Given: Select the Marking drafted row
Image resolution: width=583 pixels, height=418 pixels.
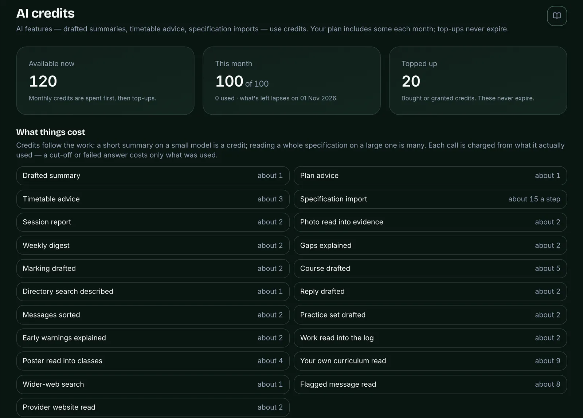Looking at the screenshot, I should (x=153, y=268).
